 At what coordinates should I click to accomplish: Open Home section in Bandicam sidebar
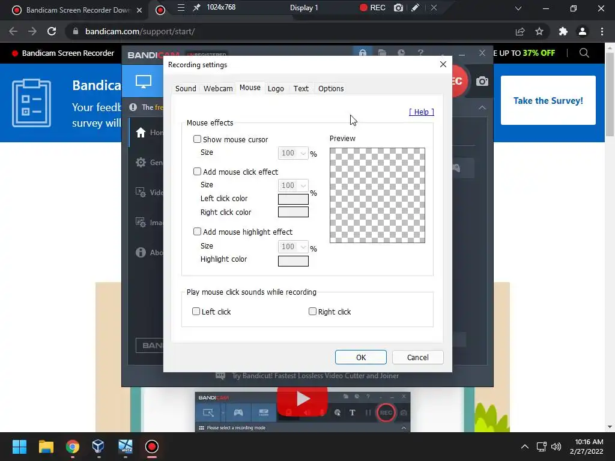[x=146, y=133]
